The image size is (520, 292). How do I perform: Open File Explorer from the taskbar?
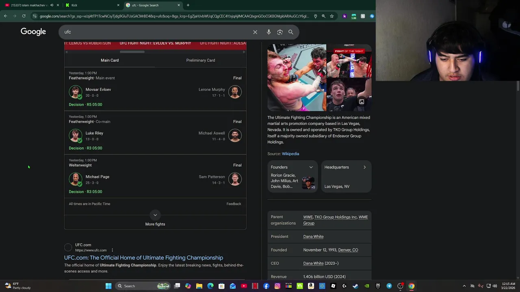199,286
